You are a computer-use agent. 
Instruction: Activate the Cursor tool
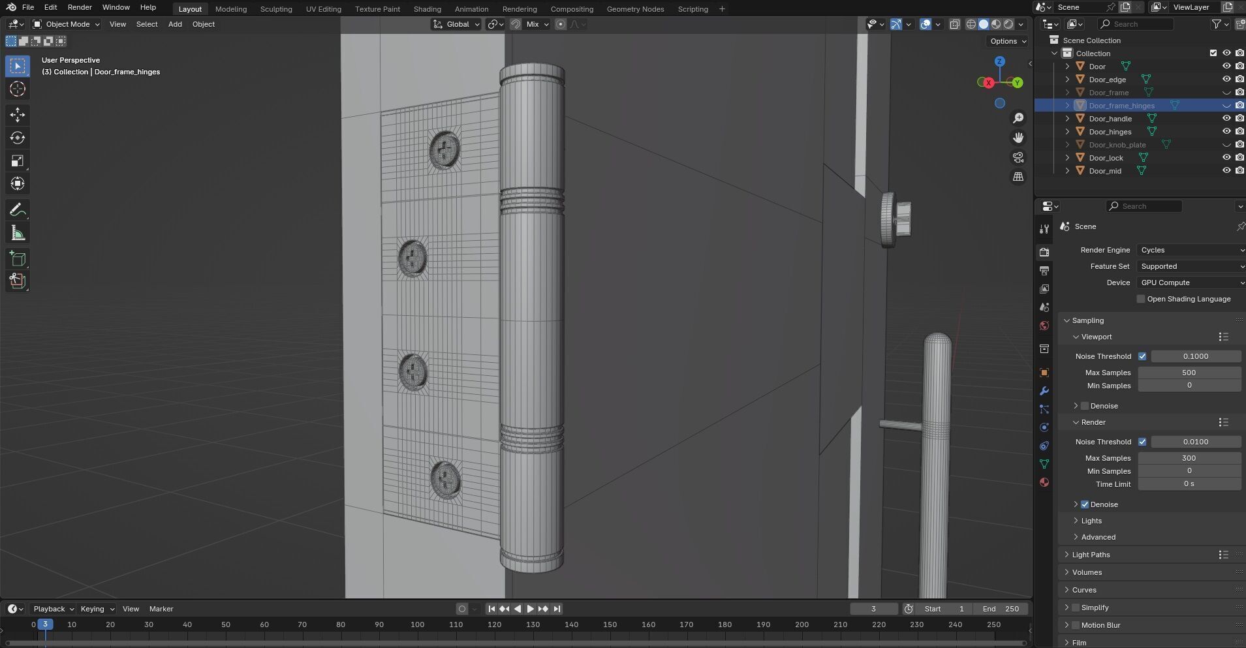18,89
